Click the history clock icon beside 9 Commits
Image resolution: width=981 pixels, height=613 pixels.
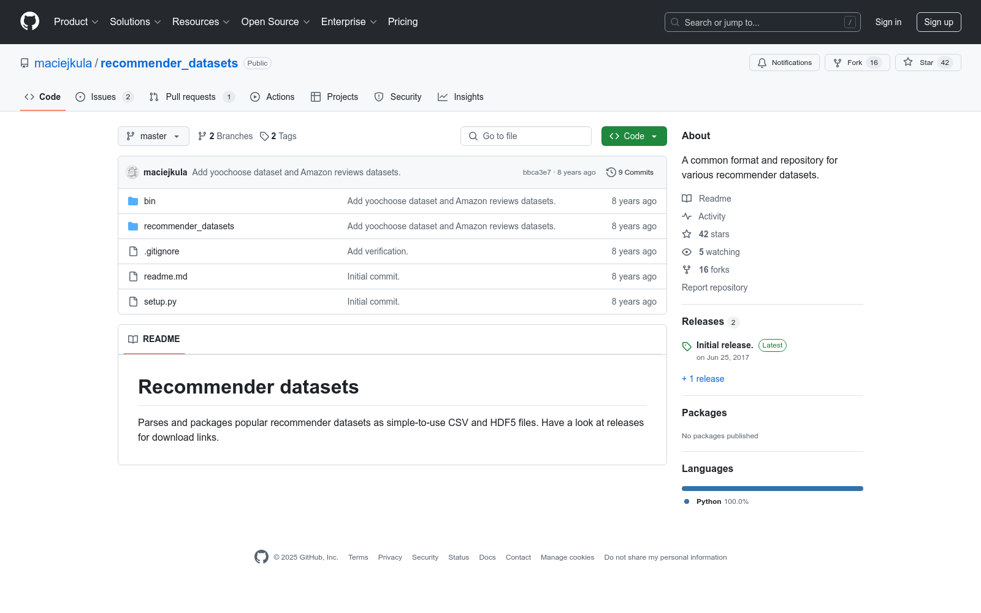click(611, 172)
